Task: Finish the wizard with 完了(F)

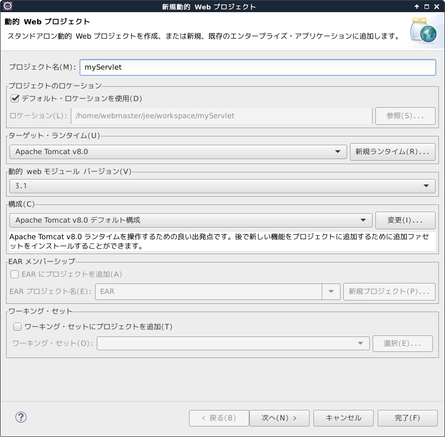Action: (x=407, y=418)
